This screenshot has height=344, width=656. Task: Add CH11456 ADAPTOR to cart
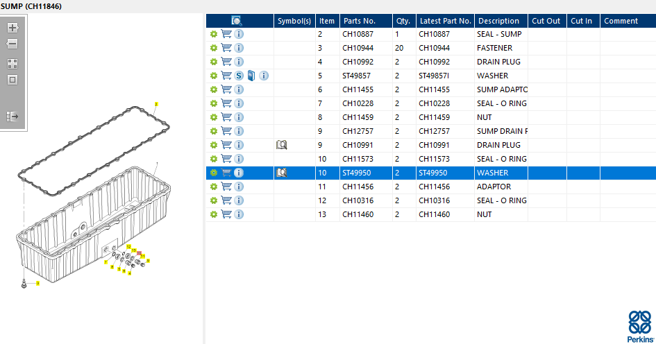[226, 187]
